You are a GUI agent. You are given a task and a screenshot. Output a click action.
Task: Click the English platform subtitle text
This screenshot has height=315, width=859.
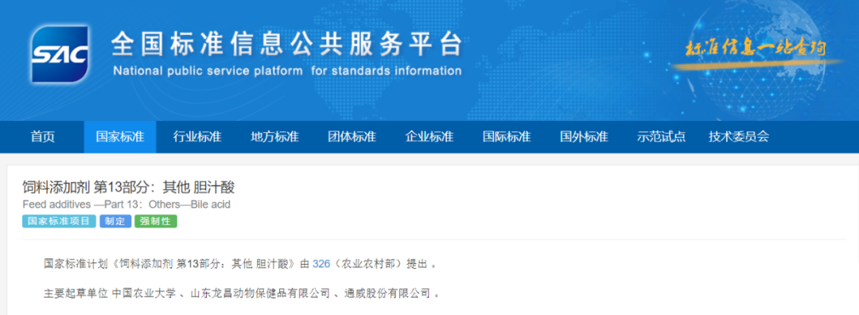287,72
